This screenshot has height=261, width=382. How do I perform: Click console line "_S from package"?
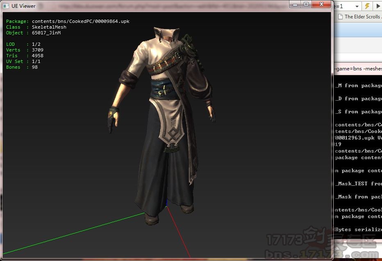358,112
